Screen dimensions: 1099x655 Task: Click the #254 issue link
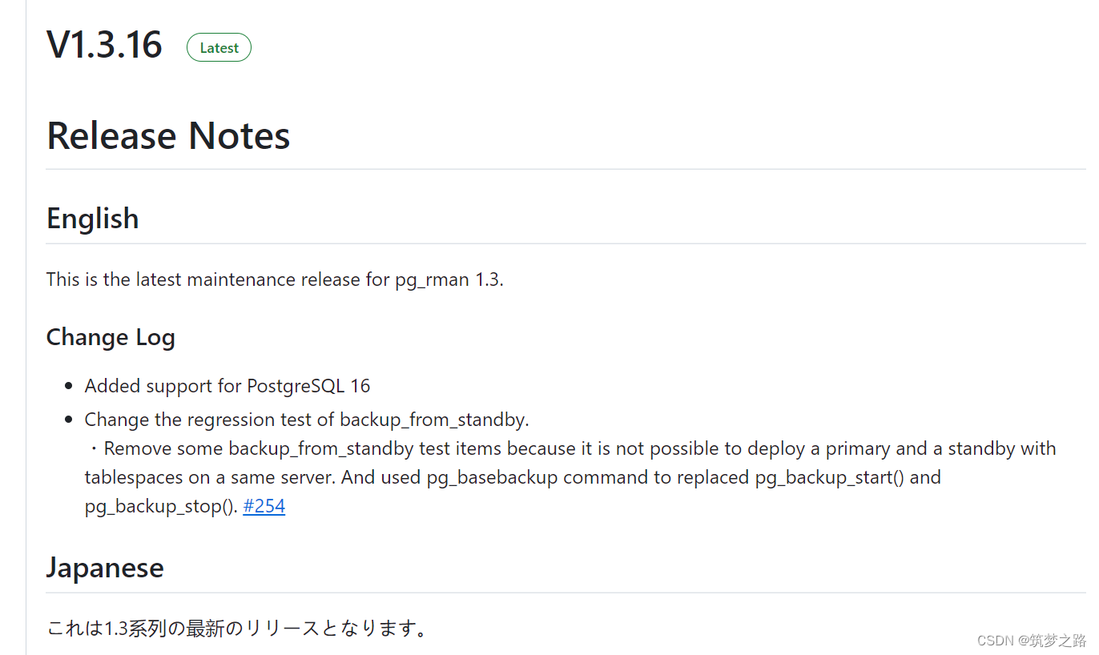coord(264,507)
